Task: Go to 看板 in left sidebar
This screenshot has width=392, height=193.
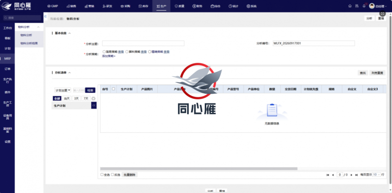Action: pyautogui.click(x=7, y=39)
